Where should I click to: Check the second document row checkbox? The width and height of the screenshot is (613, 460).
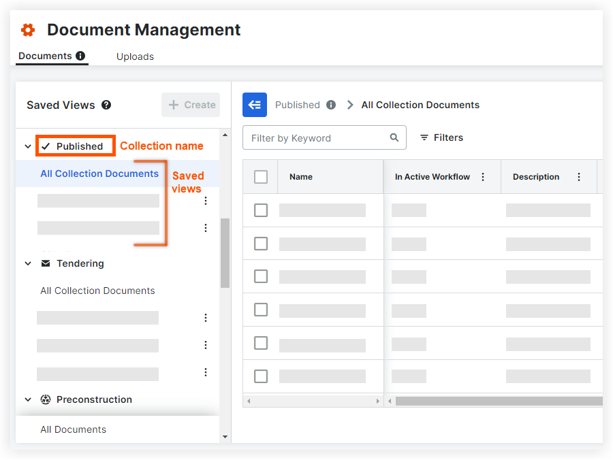pos(261,244)
